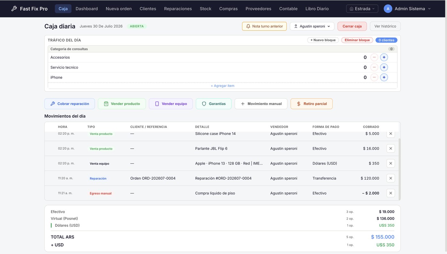Open Cobrar reparación action
This screenshot has height=254, width=447.
click(x=70, y=104)
